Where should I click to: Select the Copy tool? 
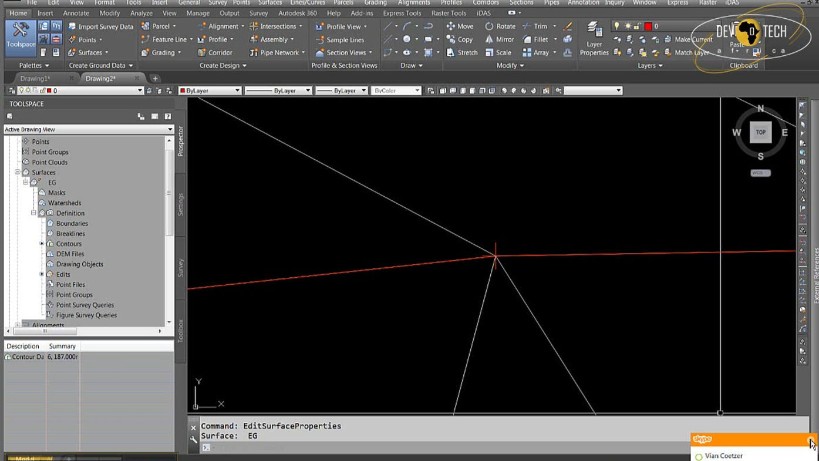[459, 39]
